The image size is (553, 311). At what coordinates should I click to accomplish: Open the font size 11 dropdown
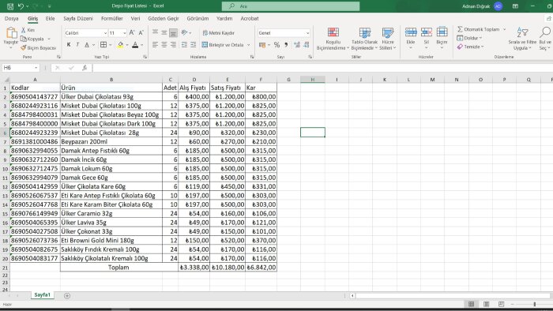(125, 32)
